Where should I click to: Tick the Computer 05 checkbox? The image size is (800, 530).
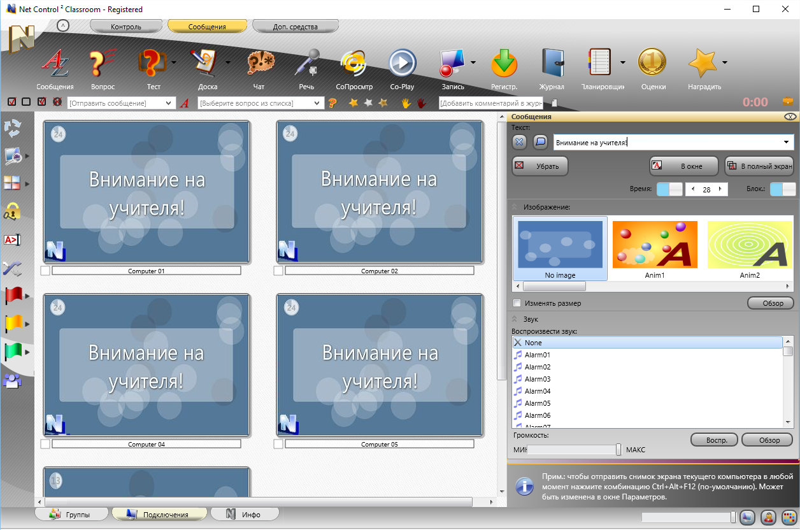pyautogui.click(x=278, y=444)
